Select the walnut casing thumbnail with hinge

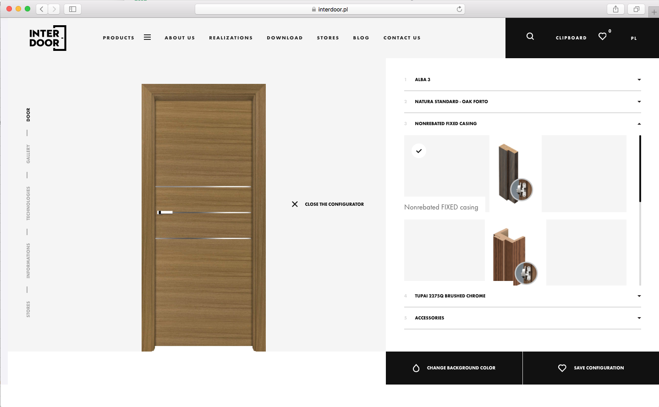click(x=515, y=257)
